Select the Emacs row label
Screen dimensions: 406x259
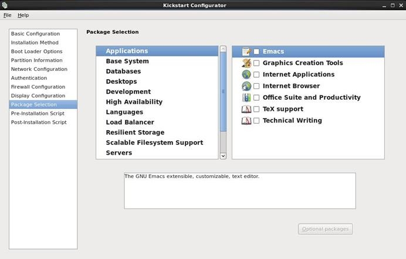[x=273, y=52]
